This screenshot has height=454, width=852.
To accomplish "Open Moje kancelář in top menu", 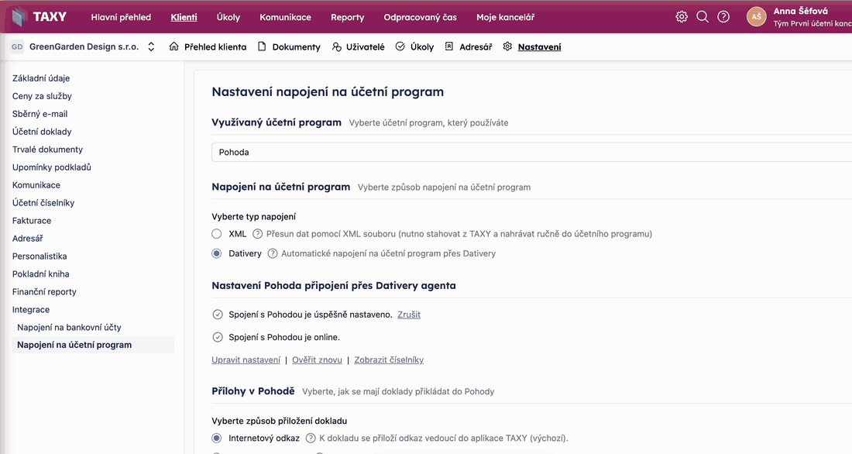I will (505, 17).
